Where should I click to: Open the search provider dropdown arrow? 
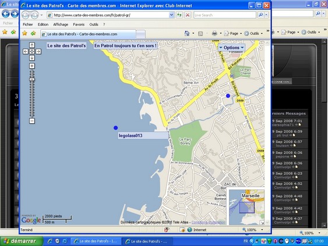[266, 15]
